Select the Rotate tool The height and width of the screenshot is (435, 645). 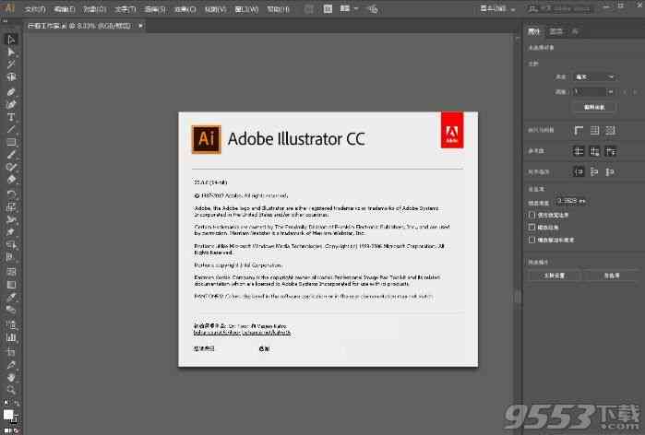click(x=11, y=194)
